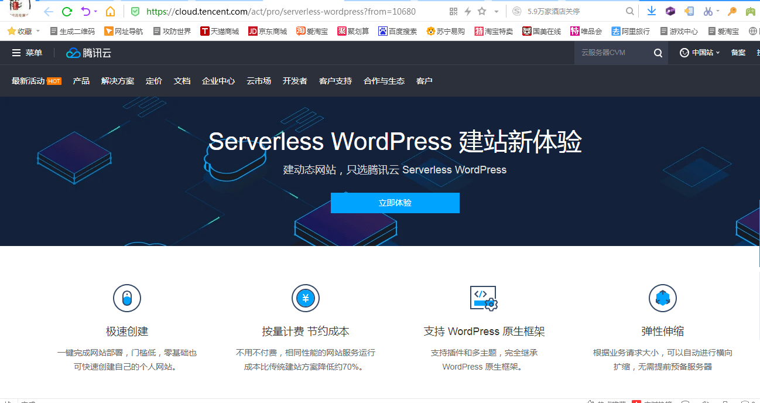Click the 腾讯云 logo
Image resolution: width=760 pixels, height=403 pixels.
pyautogui.click(x=88, y=53)
